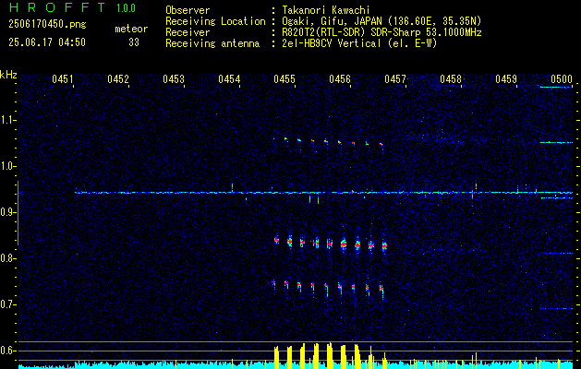Click time marker 0453
Screen dimensions: 581x369
[x=174, y=78]
